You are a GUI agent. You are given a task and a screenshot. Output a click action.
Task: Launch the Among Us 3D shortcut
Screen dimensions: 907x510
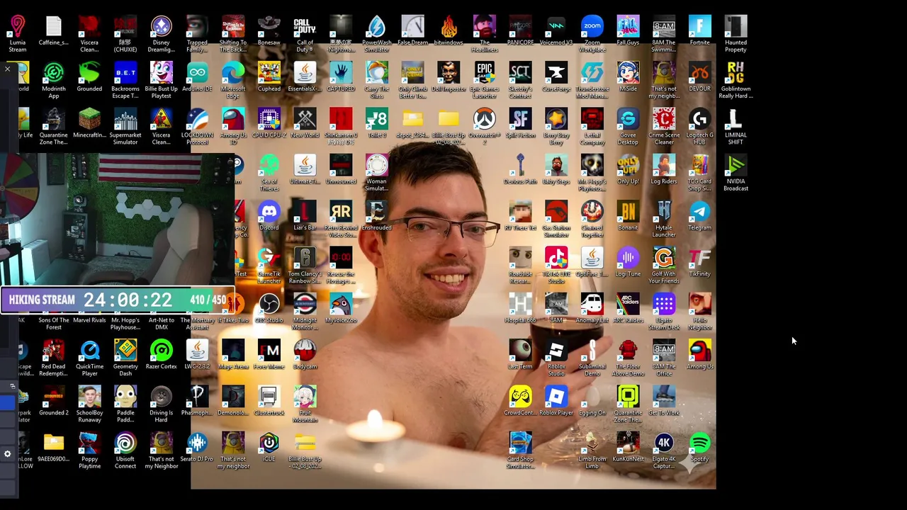tap(233, 127)
